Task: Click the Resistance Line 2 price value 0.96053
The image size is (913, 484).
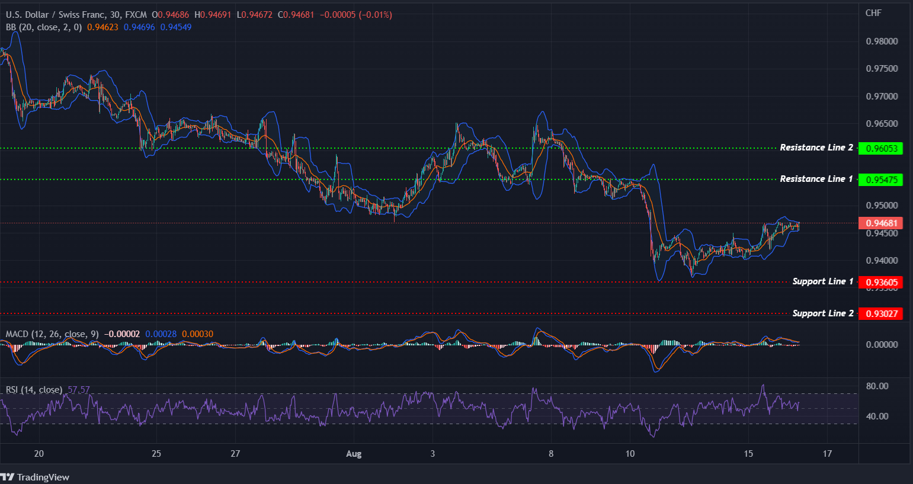Action: click(x=880, y=148)
